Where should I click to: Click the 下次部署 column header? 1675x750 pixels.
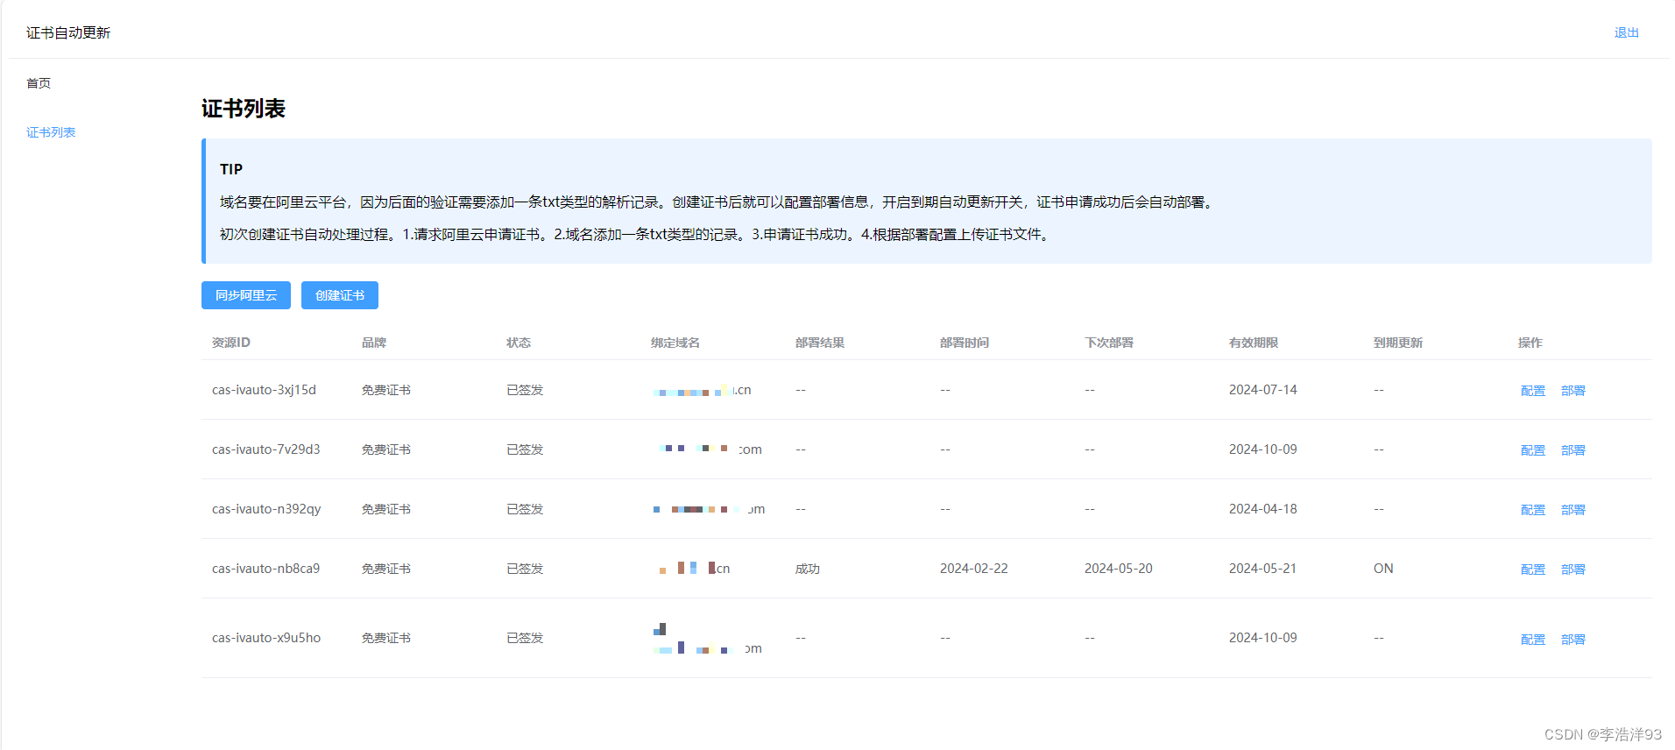tap(1109, 343)
